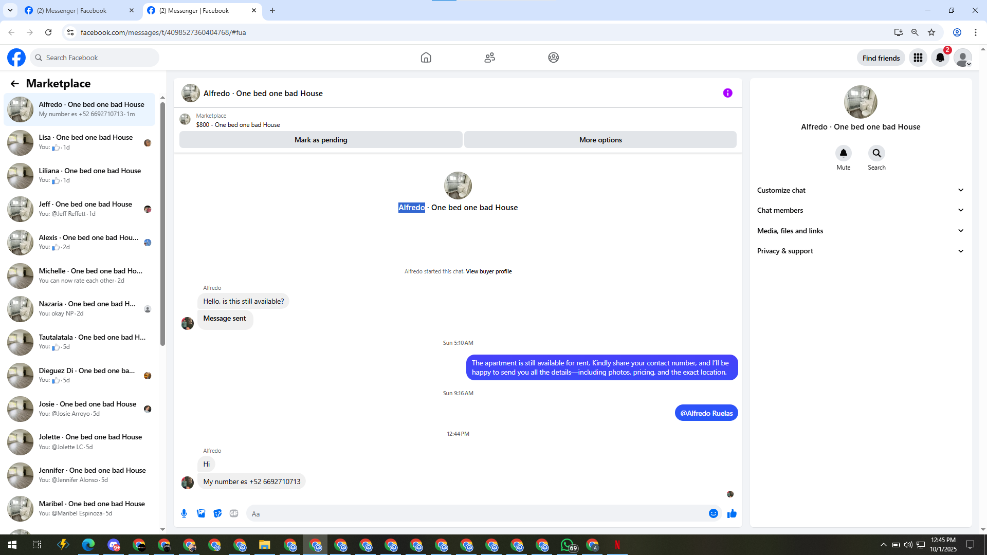Image resolution: width=987 pixels, height=555 pixels.
Task: Expand the Media, files and links section
Action: (860, 231)
